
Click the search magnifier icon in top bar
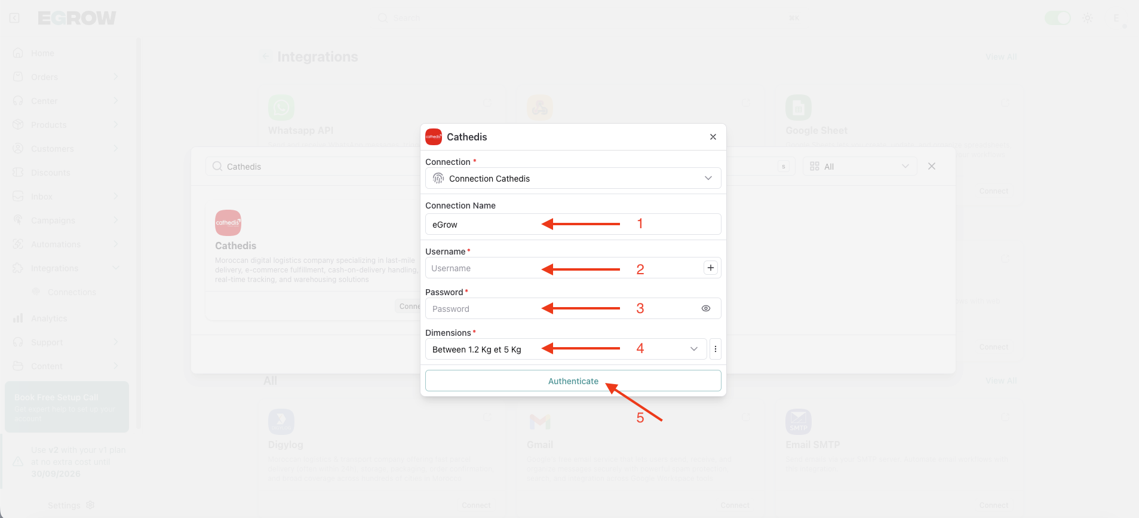[383, 18]
